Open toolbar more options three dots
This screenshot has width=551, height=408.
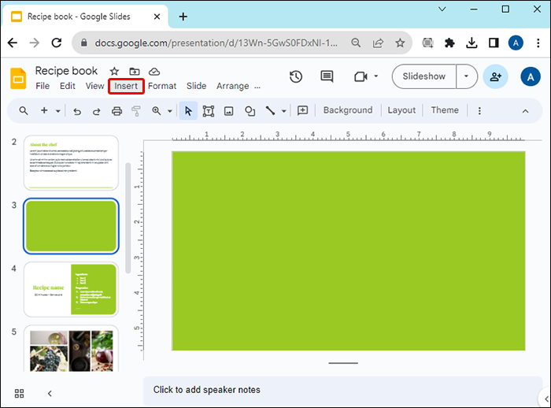479,111
